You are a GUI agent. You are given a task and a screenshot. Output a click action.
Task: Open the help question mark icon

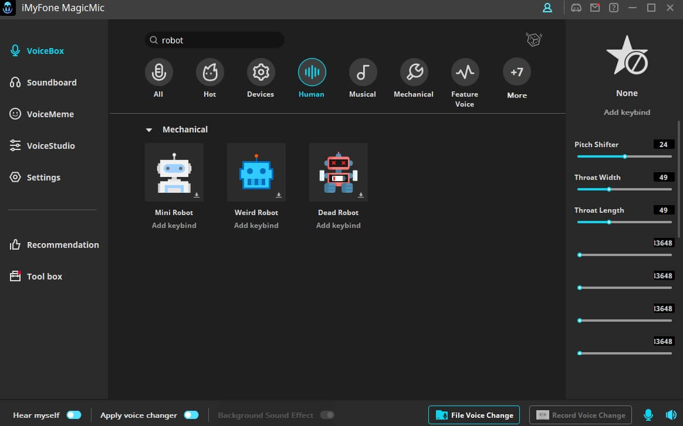point(613,8)
